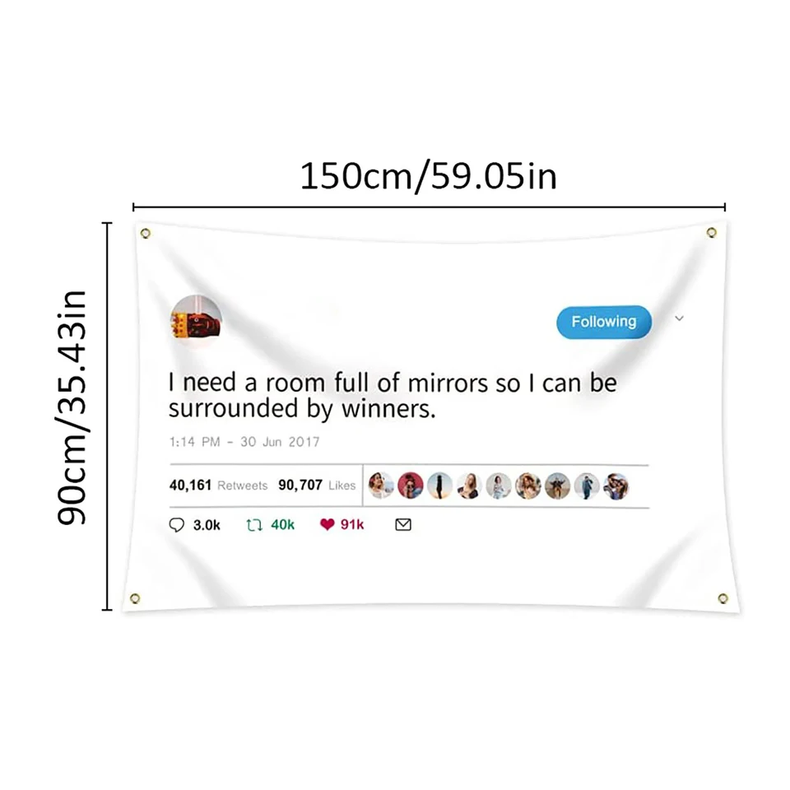The height and width of the screenshot is (790, 790).
Task: Select the first liker avatar thumbnail
Action: tap(380, 486)
